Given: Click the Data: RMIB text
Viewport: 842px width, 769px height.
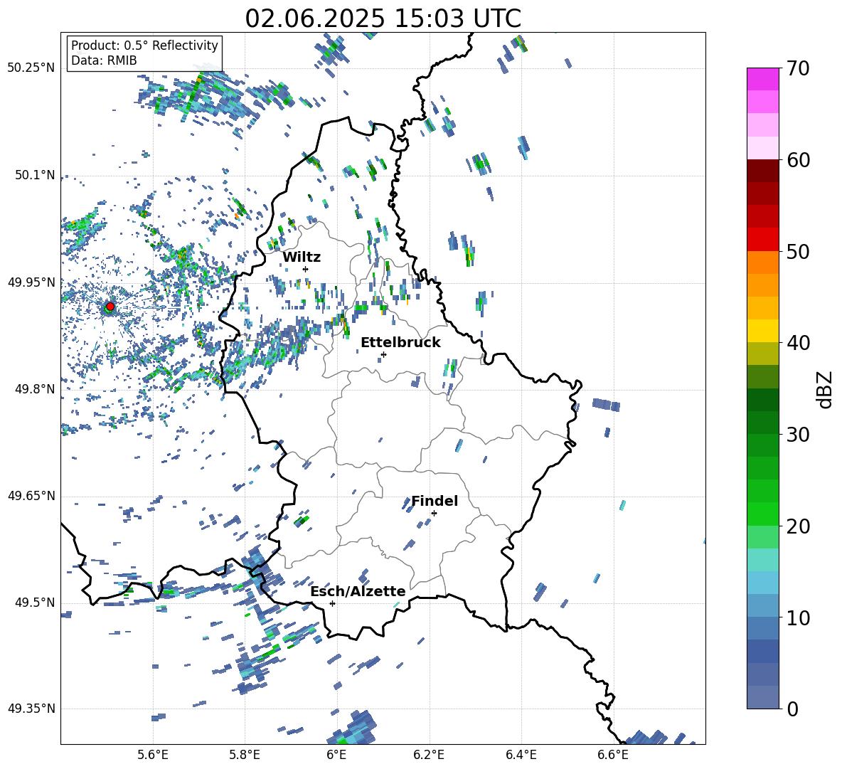Looking at the screenshot, I should (104, 60).
